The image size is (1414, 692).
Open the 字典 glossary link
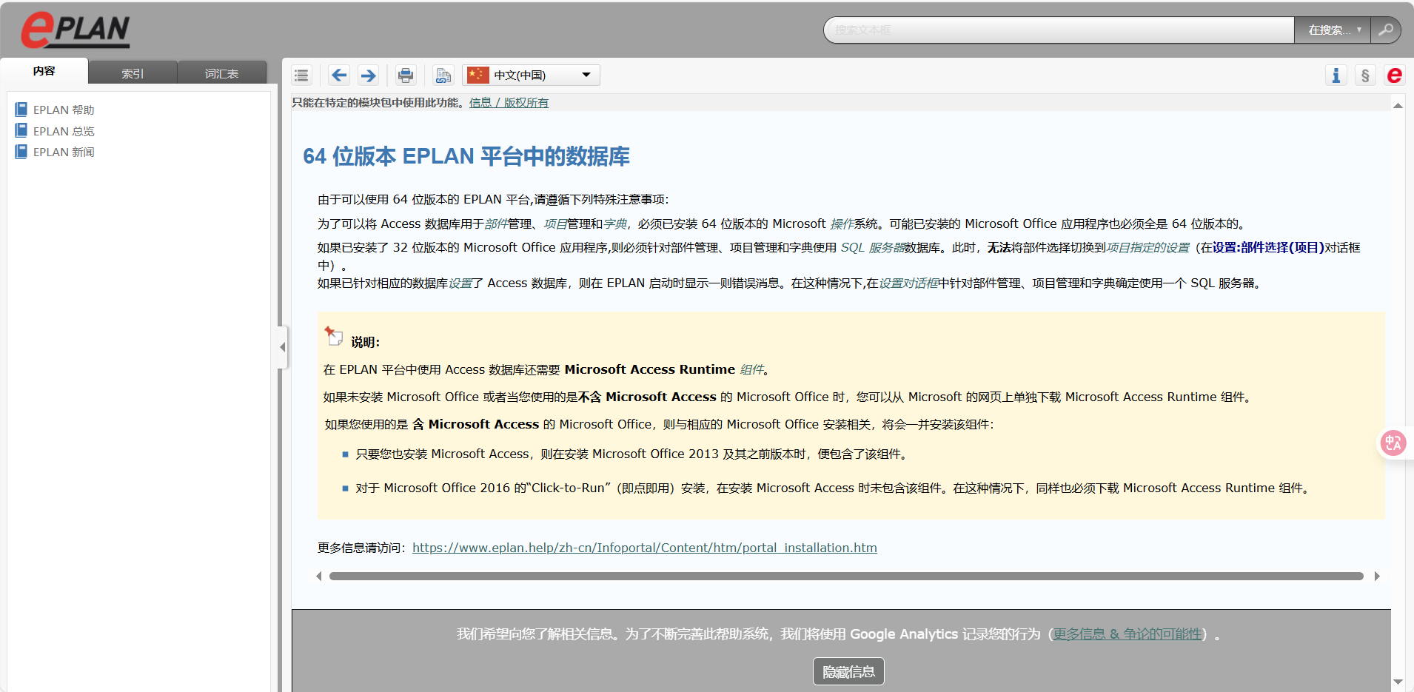coord(614,224)
